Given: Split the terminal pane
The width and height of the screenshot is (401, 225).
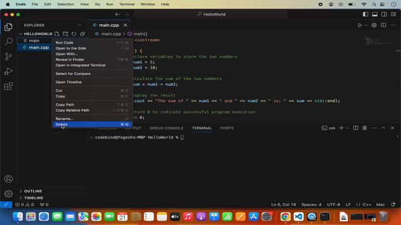Looking at the screenshot, I should click(x=356, y=127).
